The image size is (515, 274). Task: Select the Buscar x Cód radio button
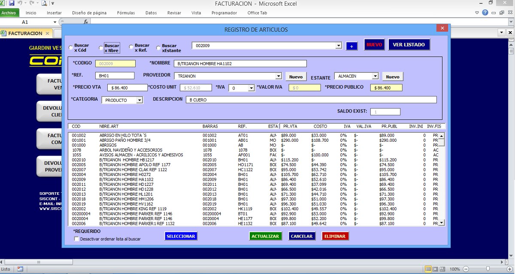click(71, 48)
